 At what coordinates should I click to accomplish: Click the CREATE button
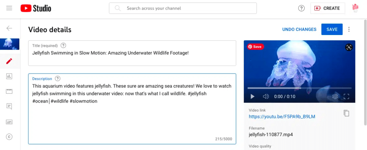tap(327, 8)
